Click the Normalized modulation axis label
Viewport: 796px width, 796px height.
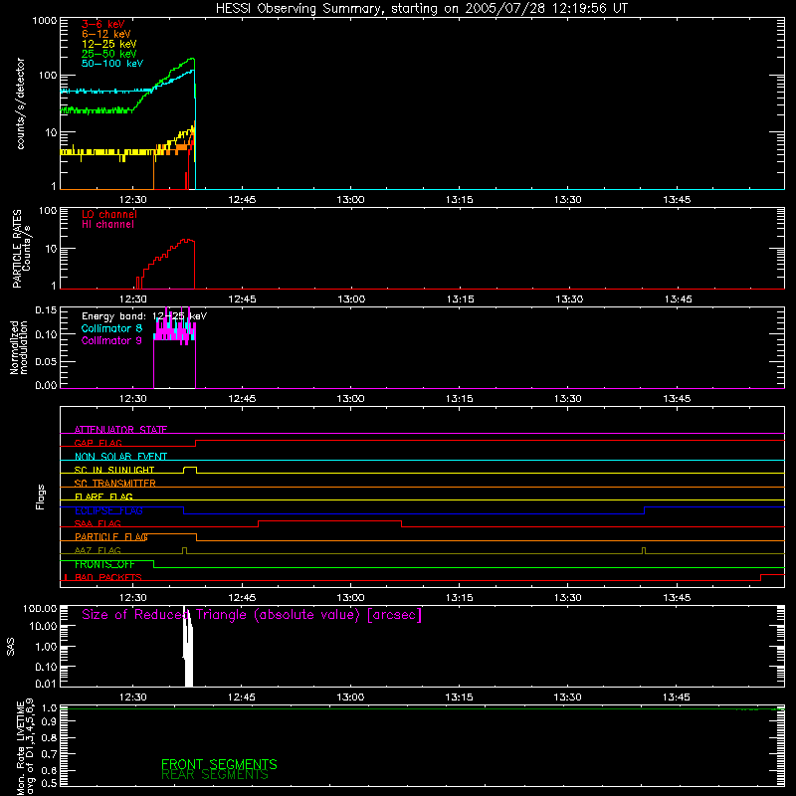point(18,347)
